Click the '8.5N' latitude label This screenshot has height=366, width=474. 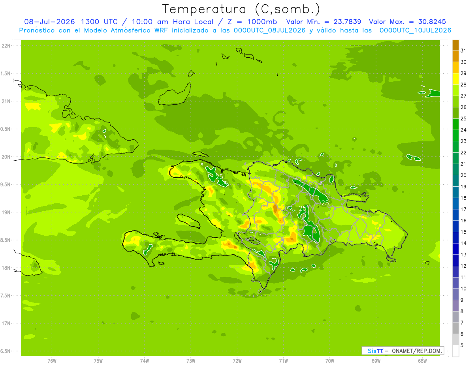pos(6,240)
